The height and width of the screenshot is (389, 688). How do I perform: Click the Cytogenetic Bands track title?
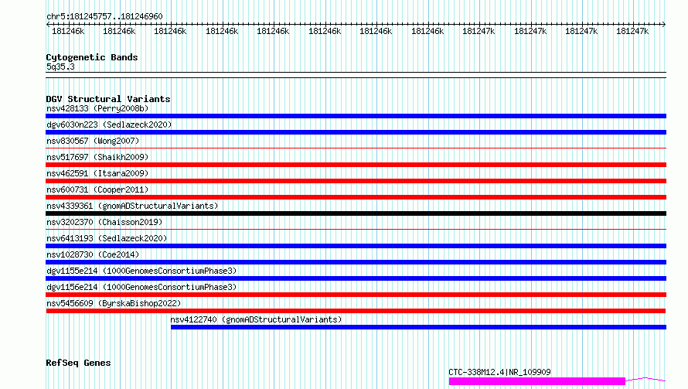[x=92, y=57]
